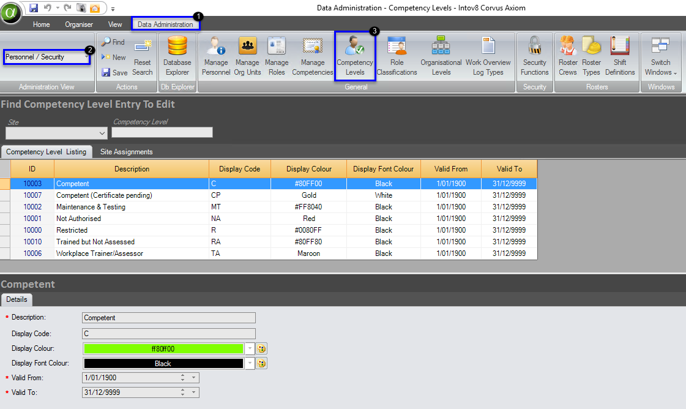This screenshot has height=409, width=686.
Task: Open the Site filter dropdown
Action: tap(102, 133)
